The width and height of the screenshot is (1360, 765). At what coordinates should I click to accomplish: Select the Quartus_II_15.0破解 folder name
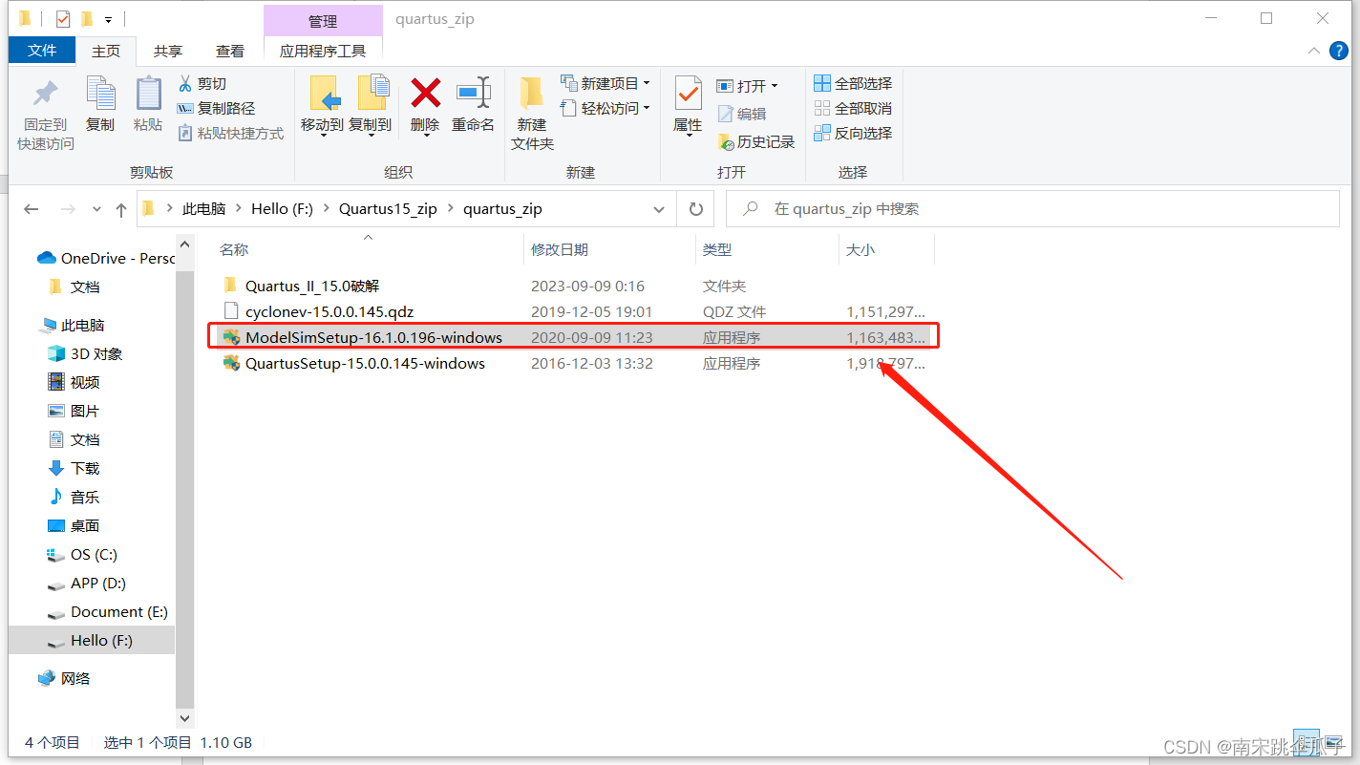(x=312, y=286)
